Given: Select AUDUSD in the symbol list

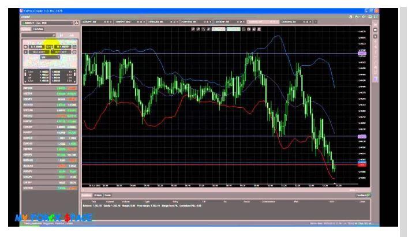Looking at the screenshot, I should (x=50, y=105).
